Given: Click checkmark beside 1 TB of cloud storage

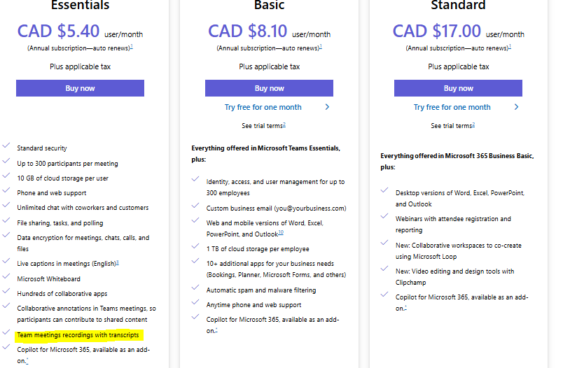Looking at the screenshot, I should tap(195, 246).
